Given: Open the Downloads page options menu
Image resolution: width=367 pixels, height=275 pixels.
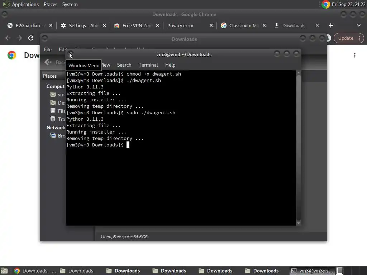Looking at the screenshot, I should pyautogui.click(x=355, y=55).
